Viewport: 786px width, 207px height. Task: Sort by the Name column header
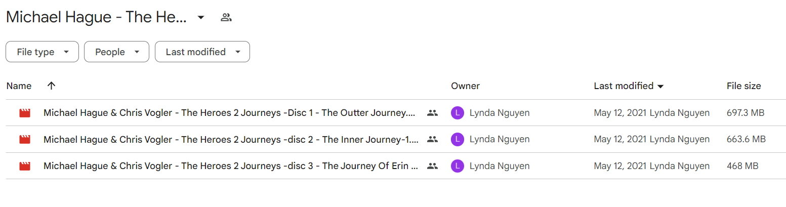pyautogui.click(x=19, y=86)
